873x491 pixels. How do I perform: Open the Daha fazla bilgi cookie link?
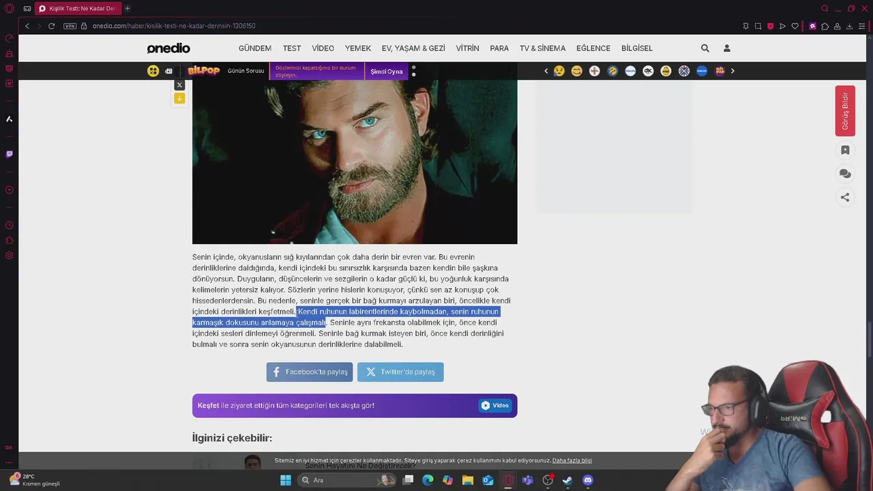572,460
